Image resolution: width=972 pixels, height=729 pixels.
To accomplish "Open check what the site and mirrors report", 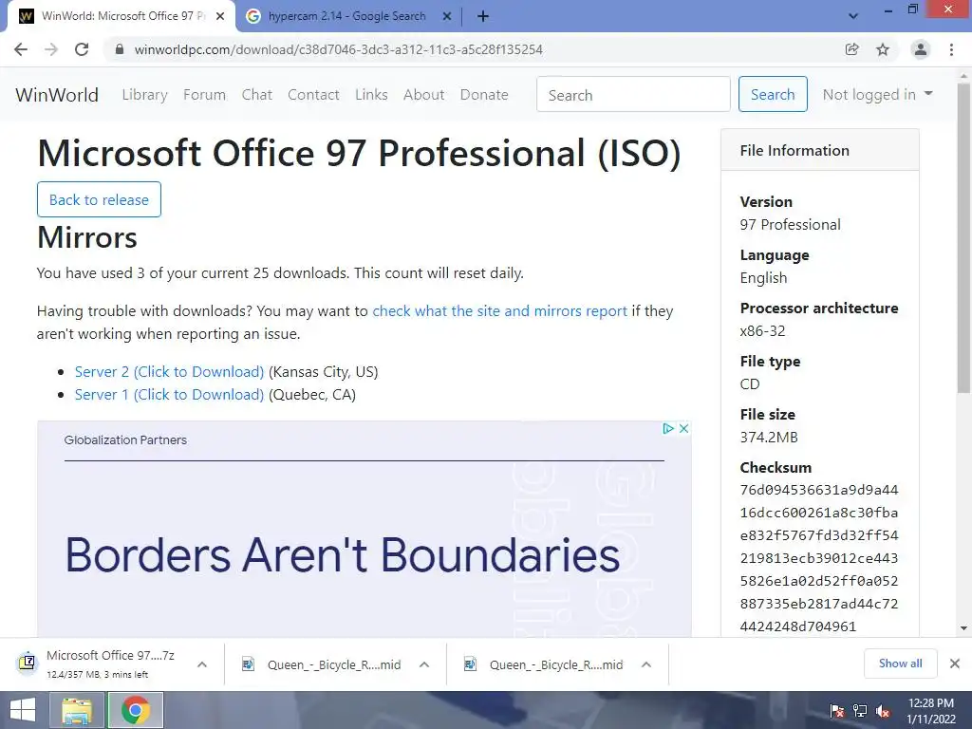I will (x=499, y=311).
